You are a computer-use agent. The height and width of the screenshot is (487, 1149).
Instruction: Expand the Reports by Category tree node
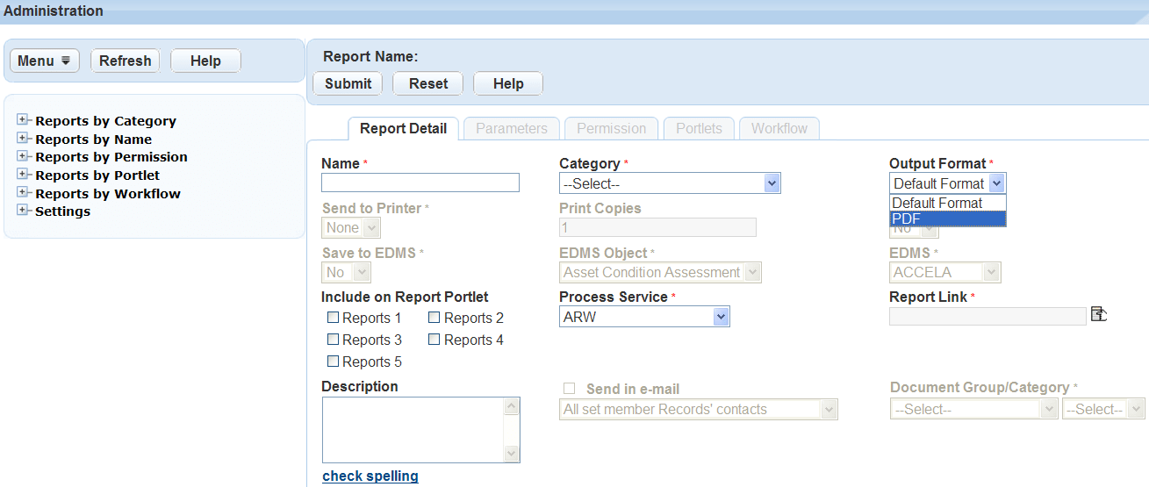click(x=24, y=120)
